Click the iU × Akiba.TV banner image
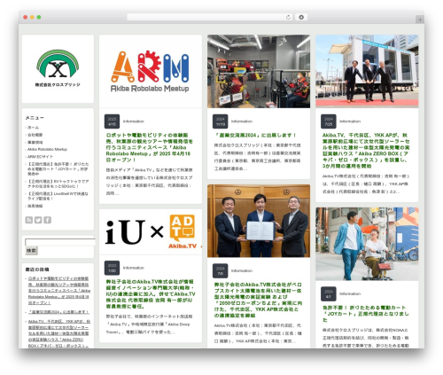This screenshot has width=443, height=375. coord(151,232)
